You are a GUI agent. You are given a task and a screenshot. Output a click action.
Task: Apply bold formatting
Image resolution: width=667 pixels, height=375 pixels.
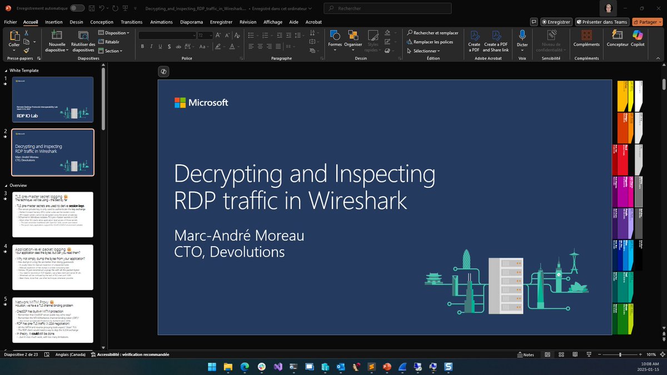tap(143, 46)
